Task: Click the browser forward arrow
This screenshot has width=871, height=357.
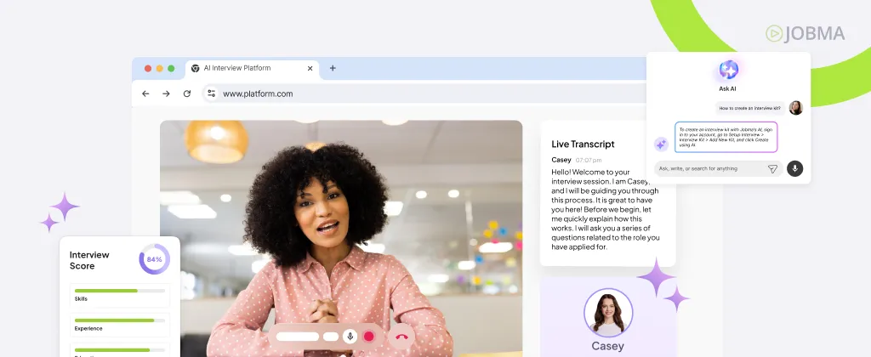Action: click(x=166, y=93)
